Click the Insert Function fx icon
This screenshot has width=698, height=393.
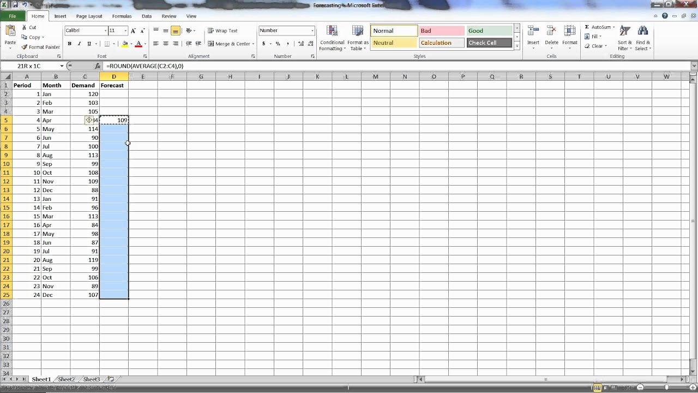pos(98,66)
